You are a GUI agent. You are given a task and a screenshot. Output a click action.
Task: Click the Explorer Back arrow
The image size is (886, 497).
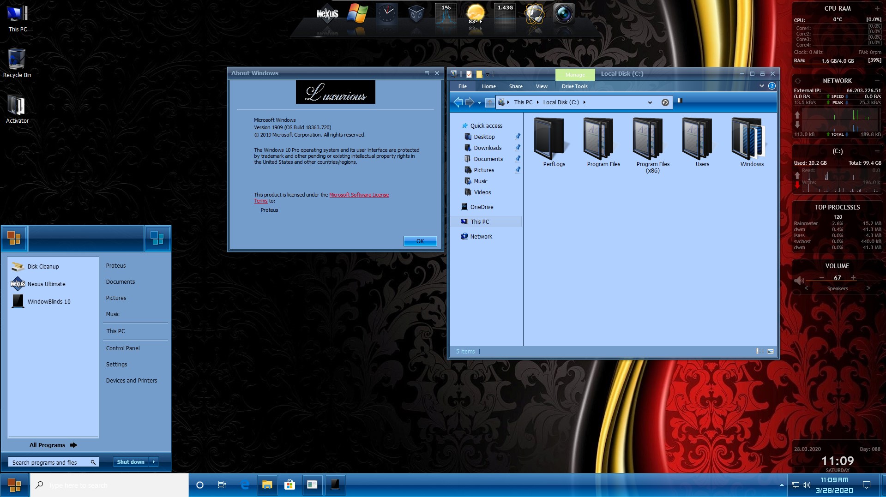point(458,102)
